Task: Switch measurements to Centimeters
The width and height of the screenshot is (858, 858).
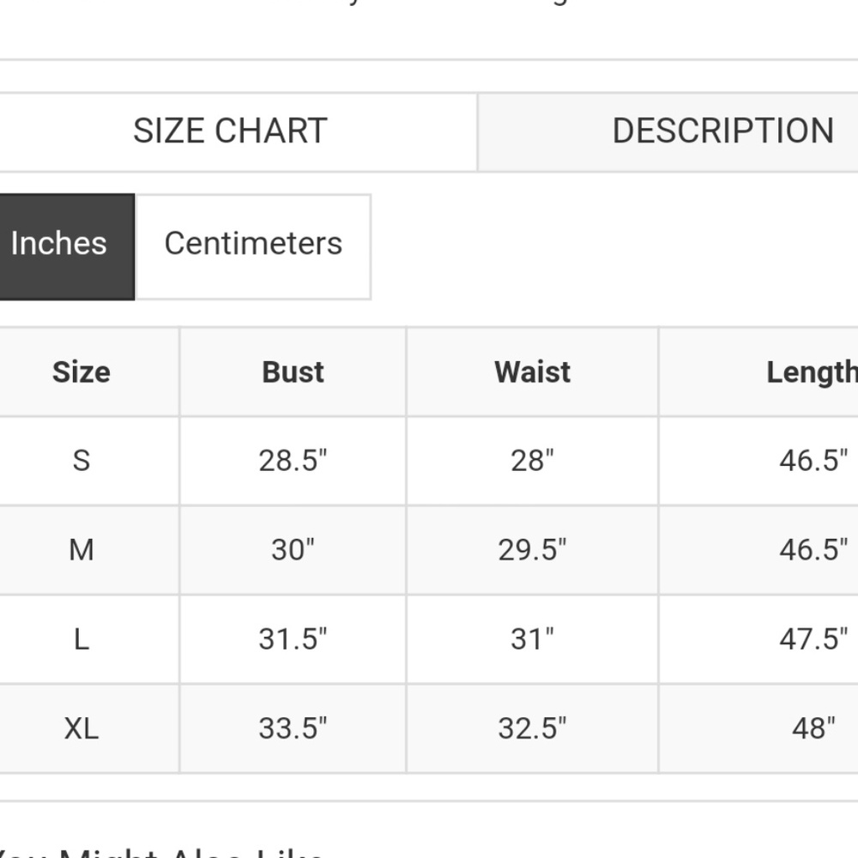Action: [x=253, y=245]
